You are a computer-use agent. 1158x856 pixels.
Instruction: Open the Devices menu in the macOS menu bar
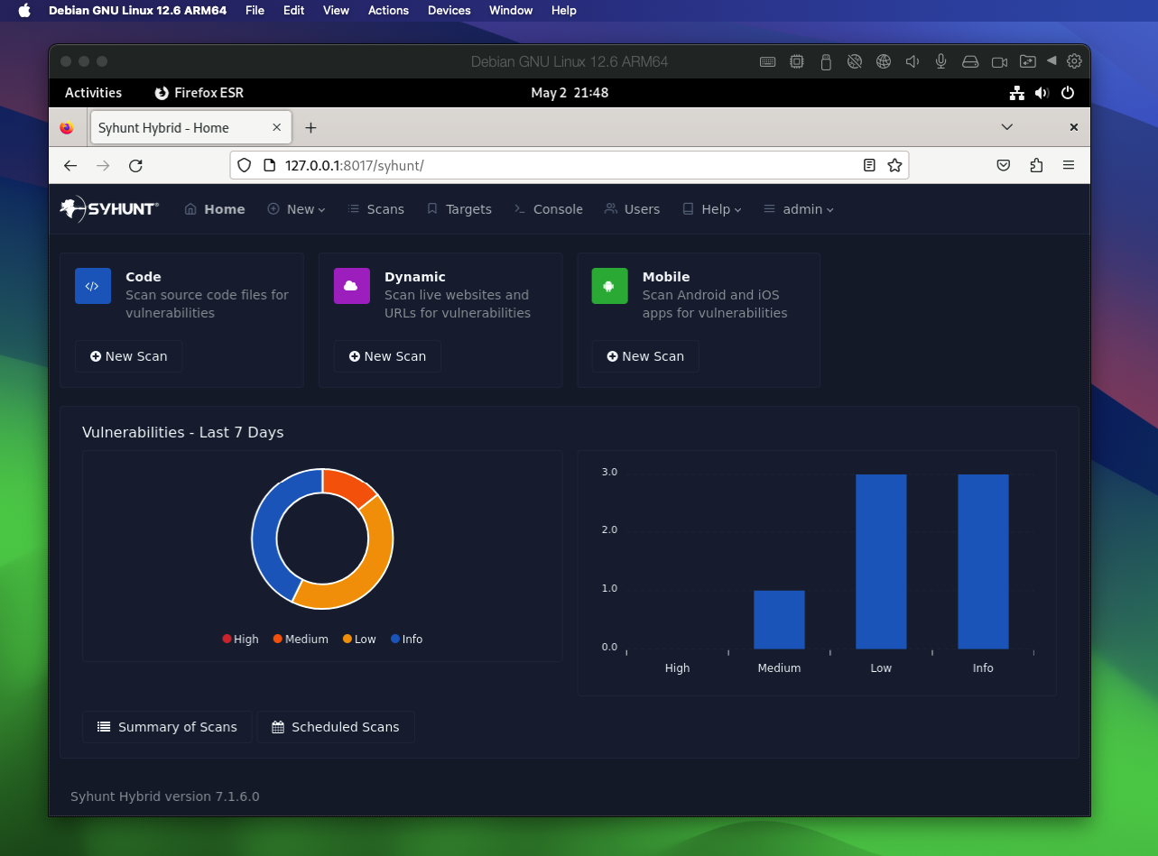(449, 11)
